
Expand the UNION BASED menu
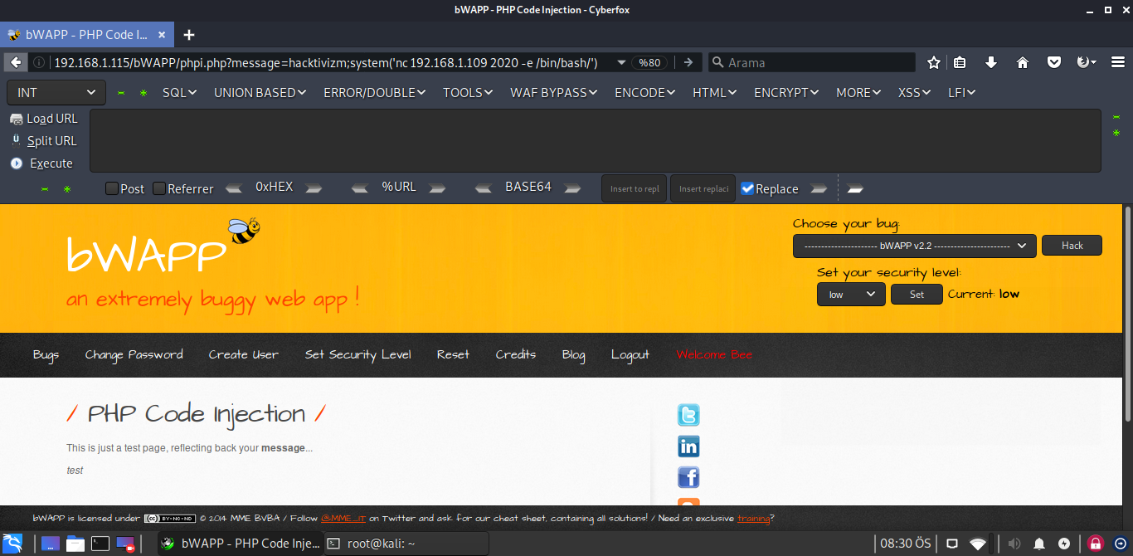click(x=260, y=93)
